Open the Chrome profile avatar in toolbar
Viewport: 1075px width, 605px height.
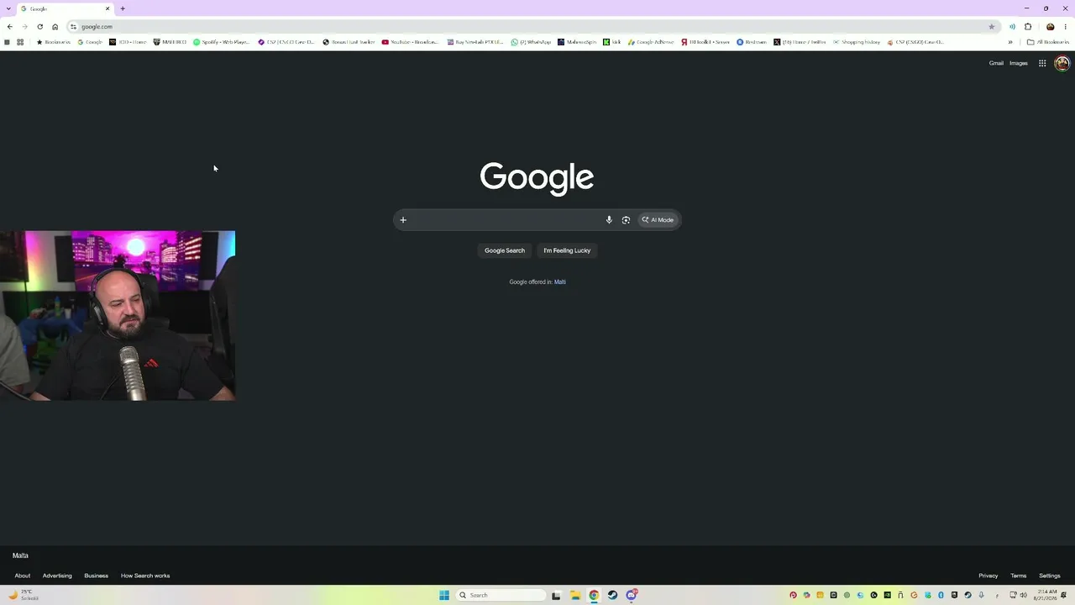[x=1050, y=27]
